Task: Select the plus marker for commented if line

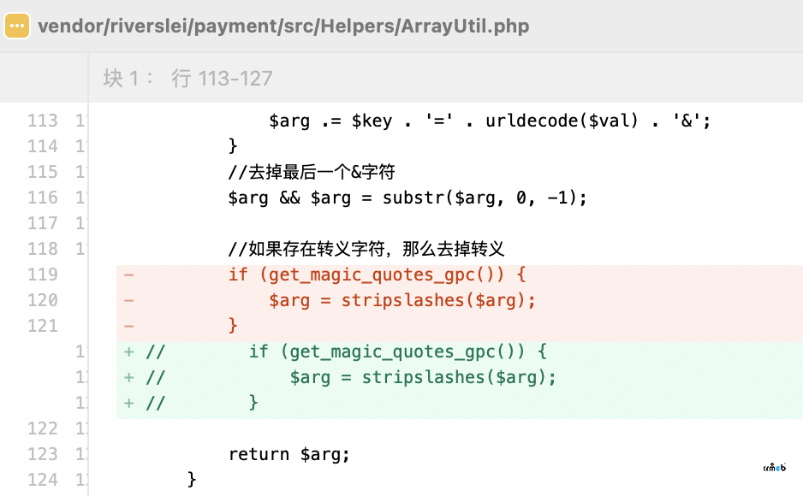Action: [x=129, y=351]
